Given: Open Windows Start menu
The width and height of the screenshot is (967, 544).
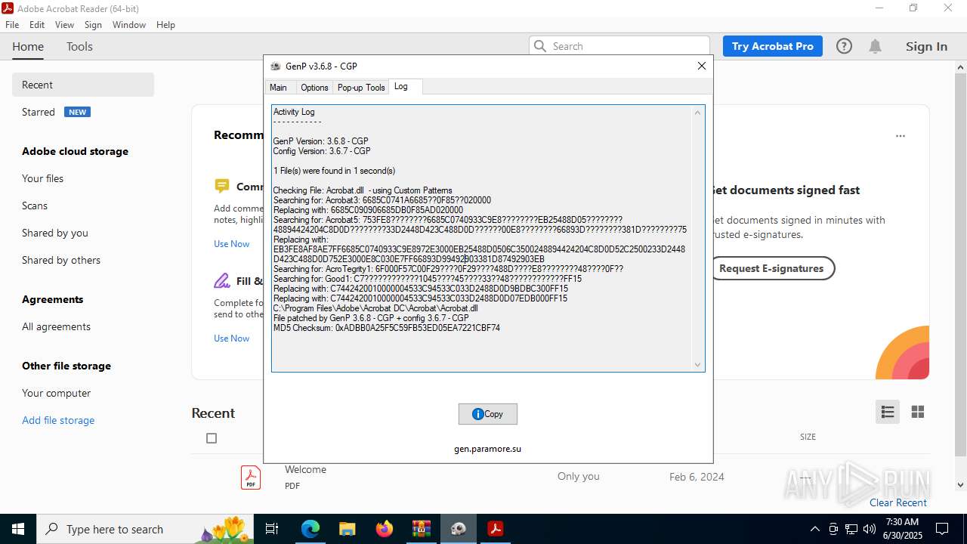Looking at the screenshot, I should pyautogui.click(x=18, y=529).
